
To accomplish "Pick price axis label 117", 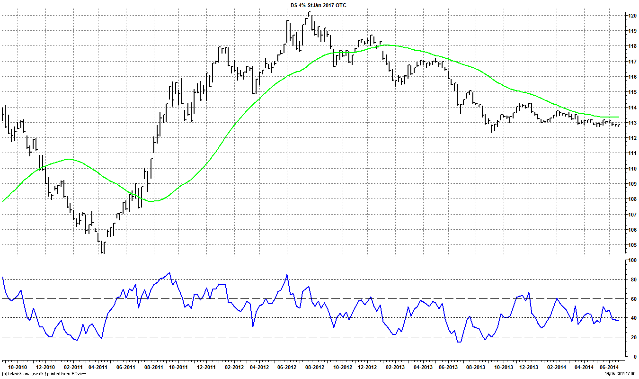I will [x=631, y=62].
